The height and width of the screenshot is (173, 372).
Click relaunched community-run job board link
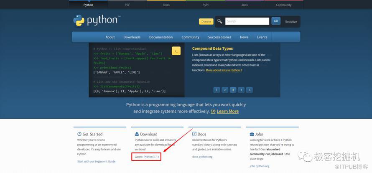click(265, 152)
